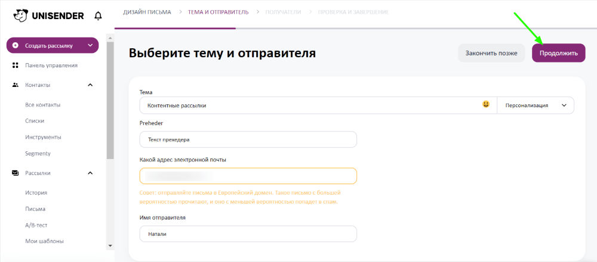Screen dimensions: 597x262
Task: Open notifications bell icon
Action: pyautogui.click(x=99, y=16)
